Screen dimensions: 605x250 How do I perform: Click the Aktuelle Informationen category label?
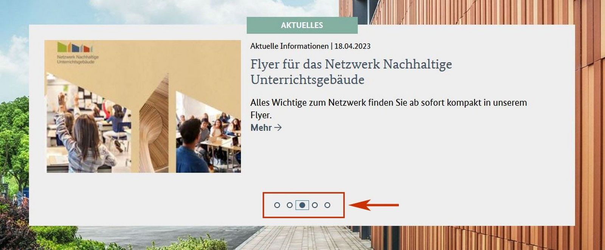click(x=289, y=46)
